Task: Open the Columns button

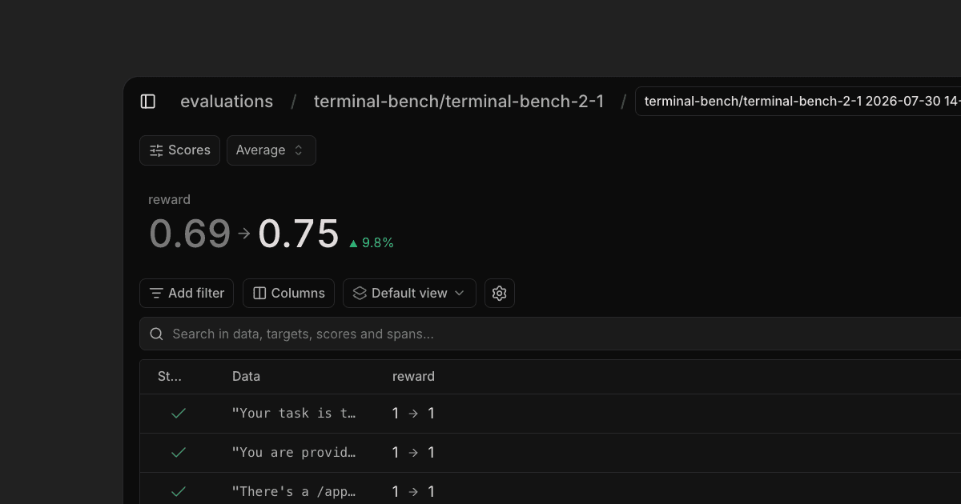Action: point(288,294)
